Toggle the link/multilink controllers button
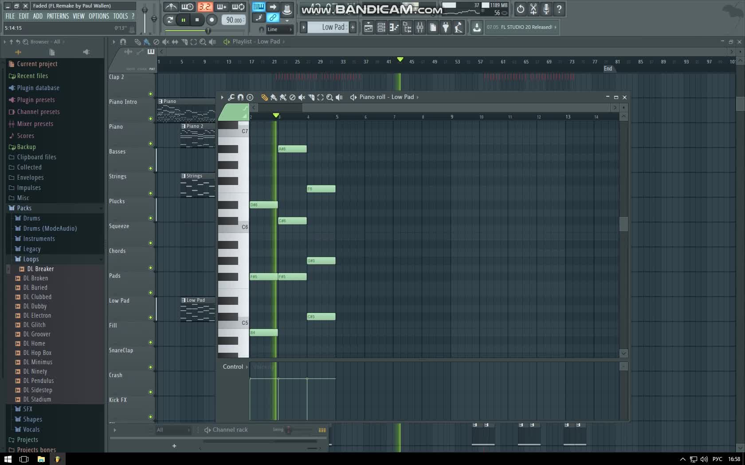745x465 pixels. 273,18
